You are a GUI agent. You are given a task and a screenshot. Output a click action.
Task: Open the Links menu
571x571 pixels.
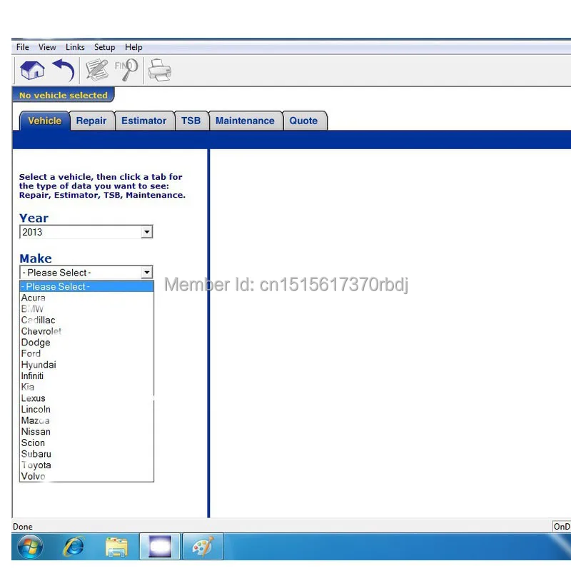click(75, 47)
